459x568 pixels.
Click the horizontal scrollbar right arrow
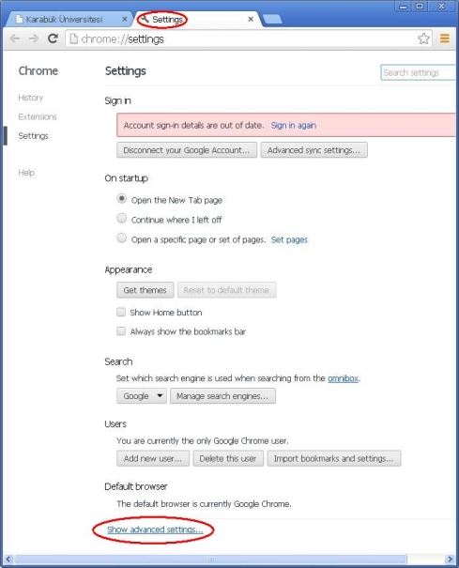coord(450,560)
